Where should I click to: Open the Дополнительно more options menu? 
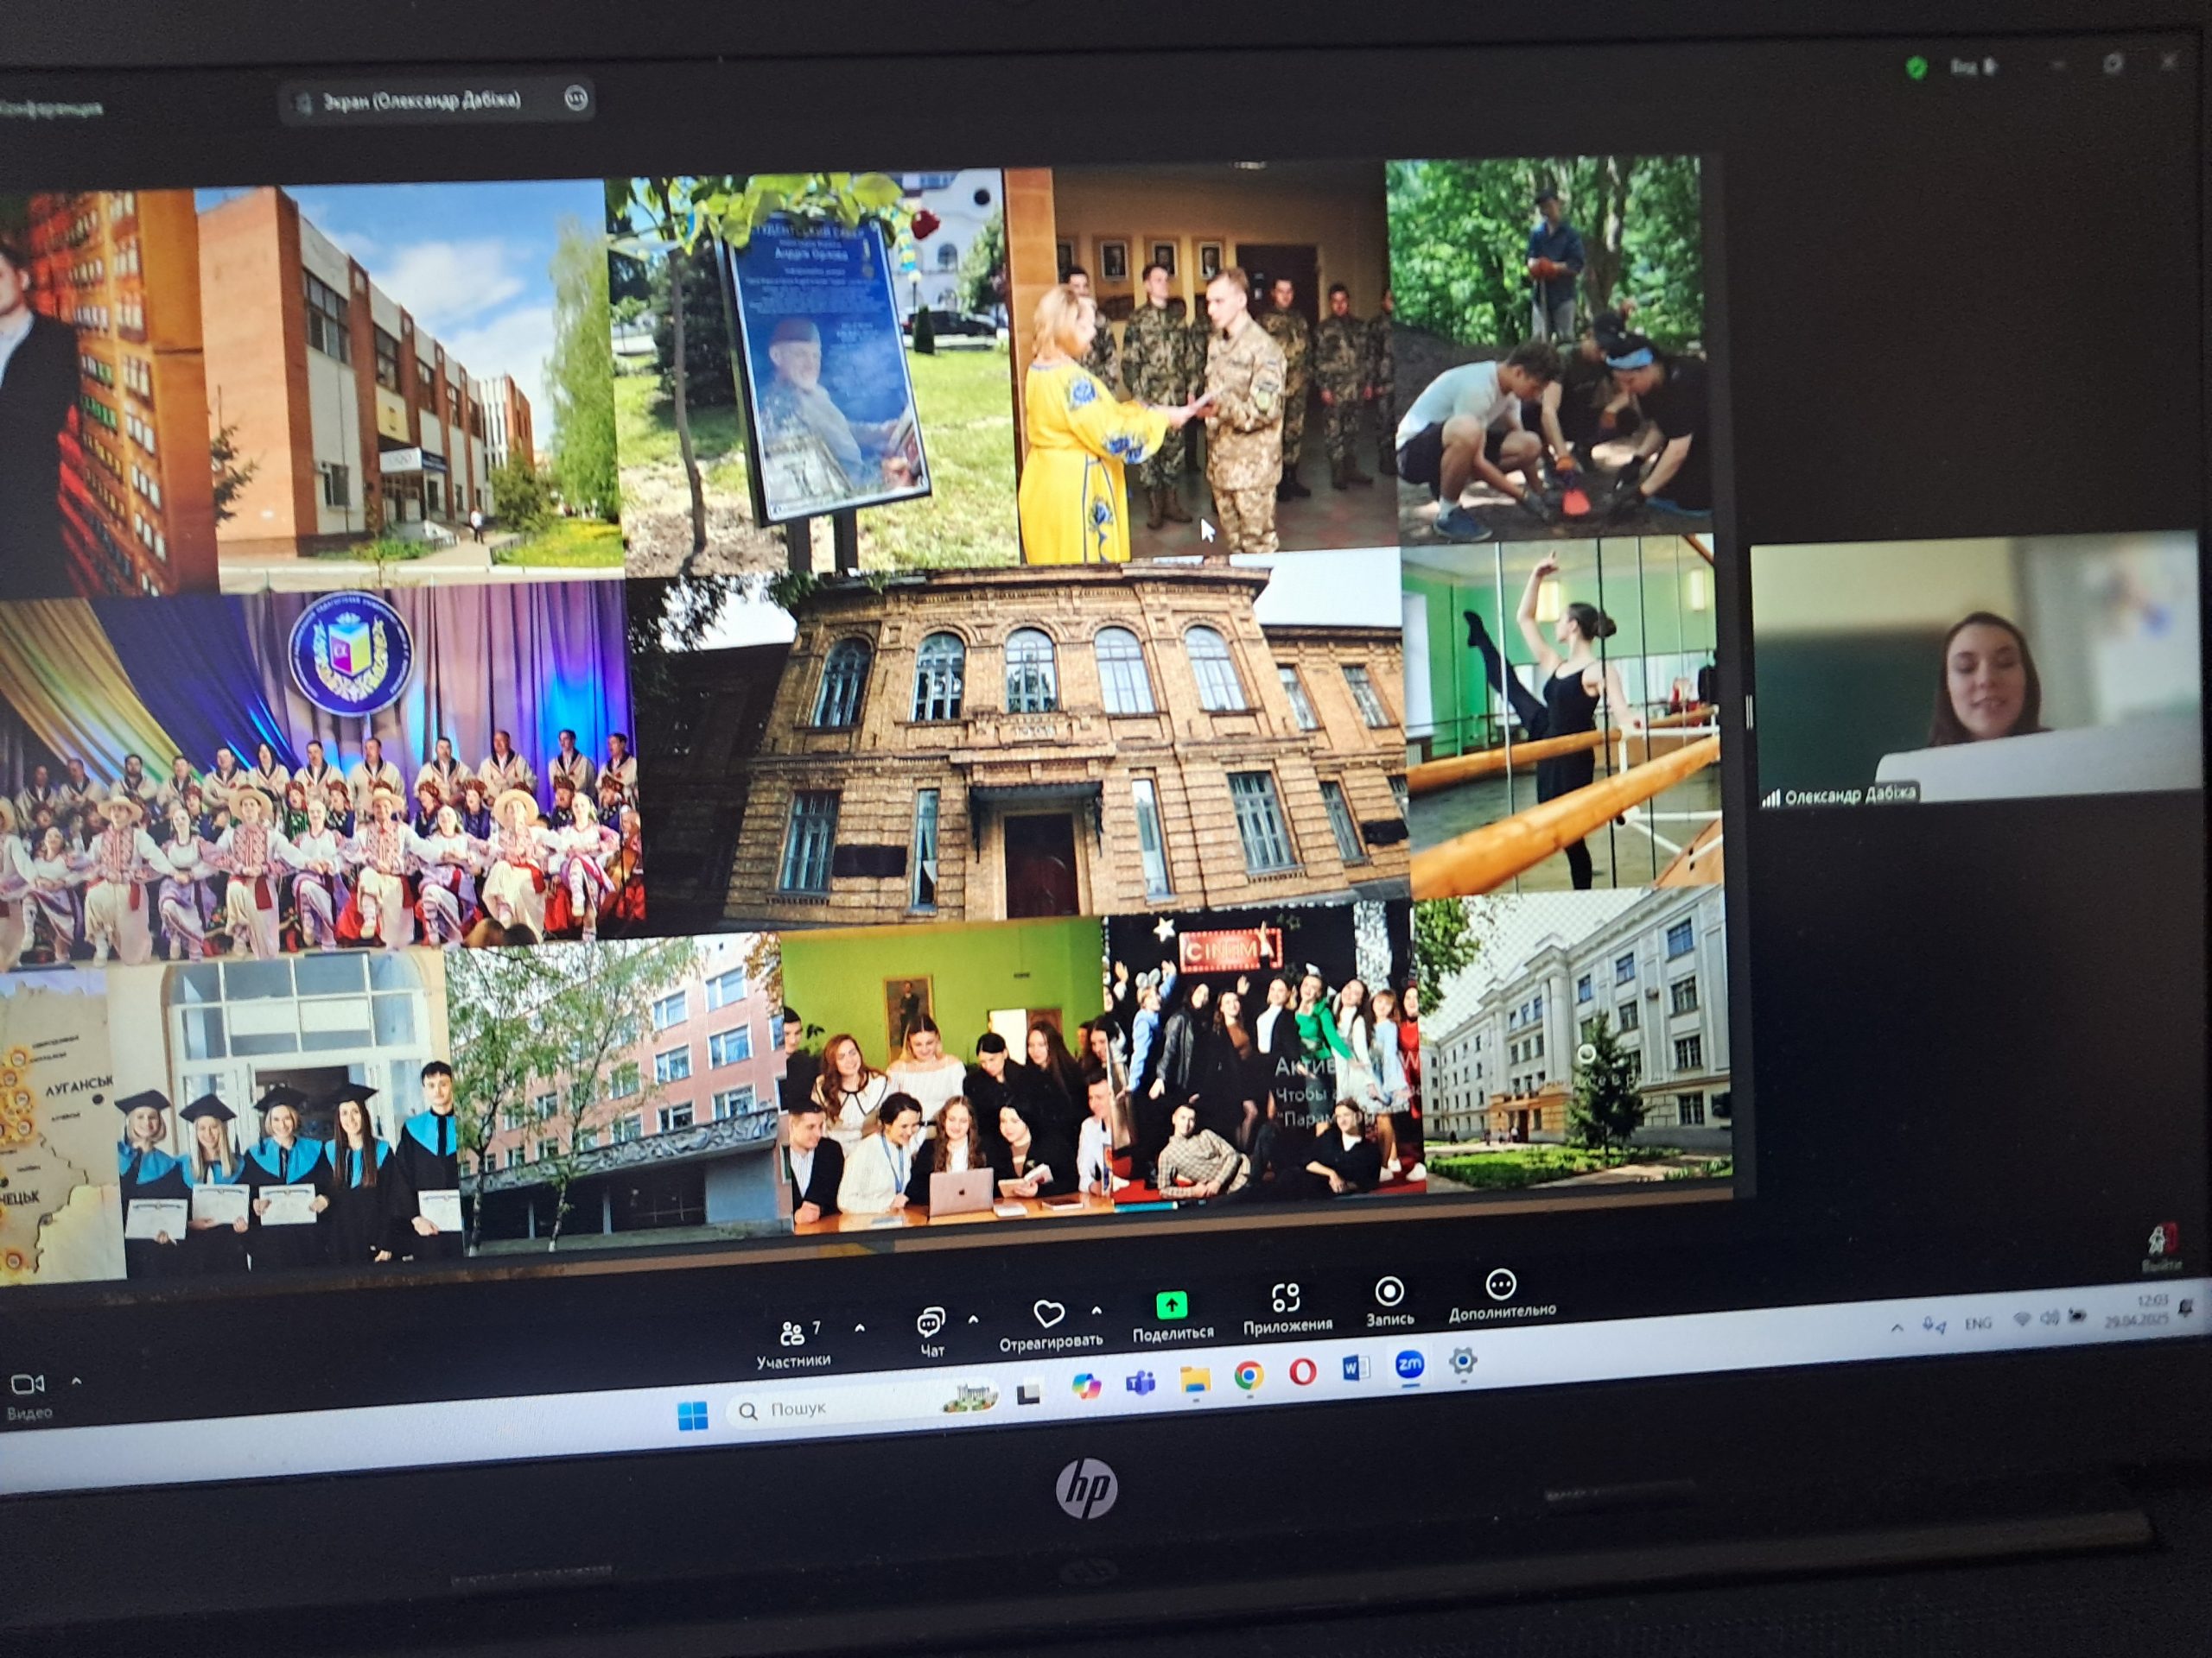coord(1501,1295)
